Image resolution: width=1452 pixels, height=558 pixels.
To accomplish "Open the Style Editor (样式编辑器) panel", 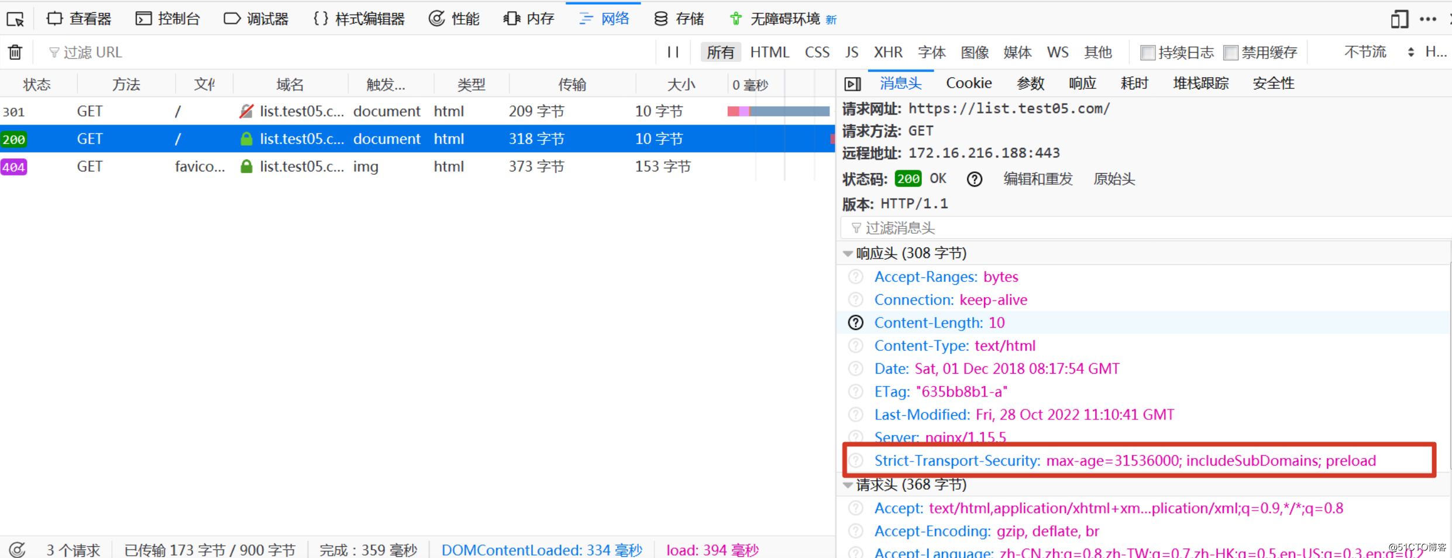I will tap(359, 19).
